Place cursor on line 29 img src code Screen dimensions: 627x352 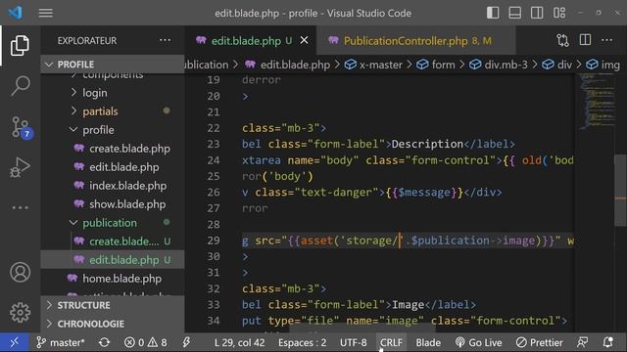pyautogui.click(x=408, y=241)
